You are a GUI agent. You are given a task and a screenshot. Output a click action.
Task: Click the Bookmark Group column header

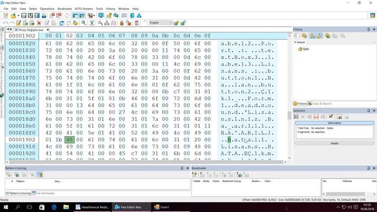(x=232, y=181)
